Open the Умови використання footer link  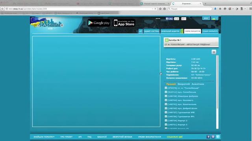[x=150, y=137]
